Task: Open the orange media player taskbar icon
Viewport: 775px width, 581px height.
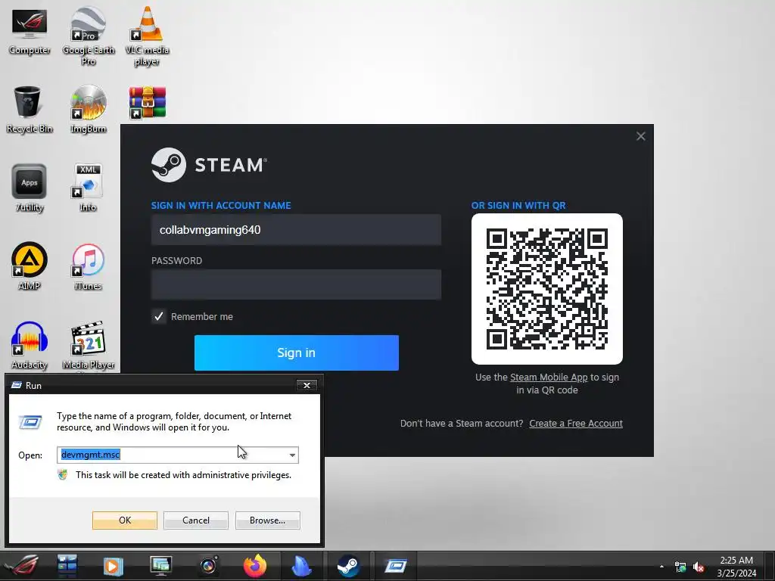Action: click(112, 566)
